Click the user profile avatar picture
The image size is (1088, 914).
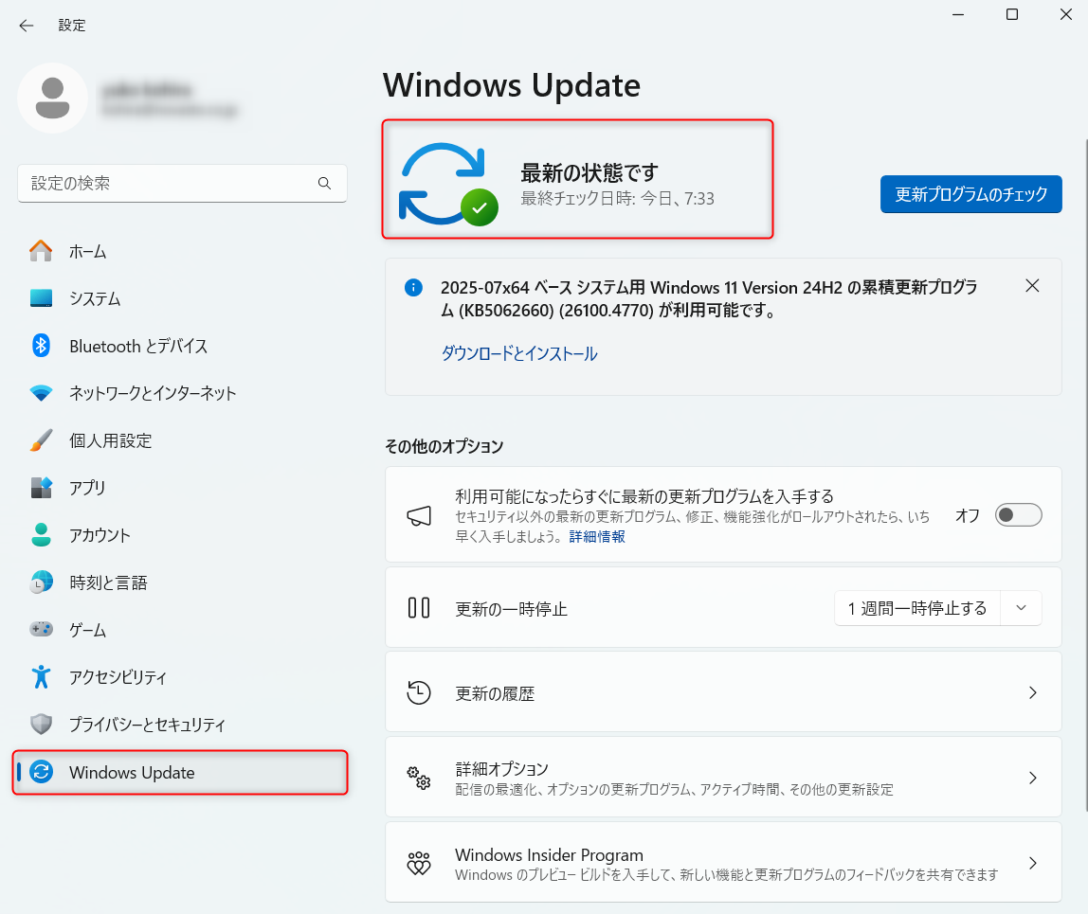[x=53, y=98]
